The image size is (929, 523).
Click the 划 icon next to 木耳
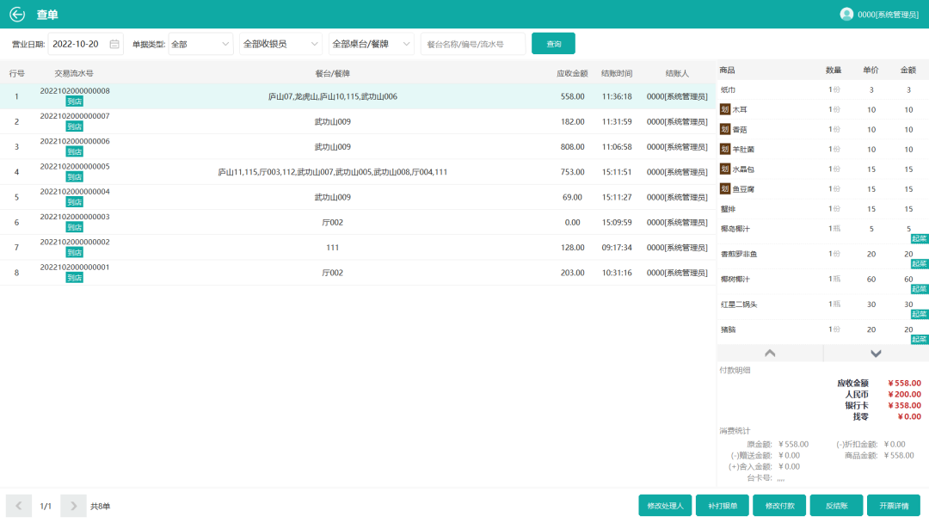click(725, 109)
